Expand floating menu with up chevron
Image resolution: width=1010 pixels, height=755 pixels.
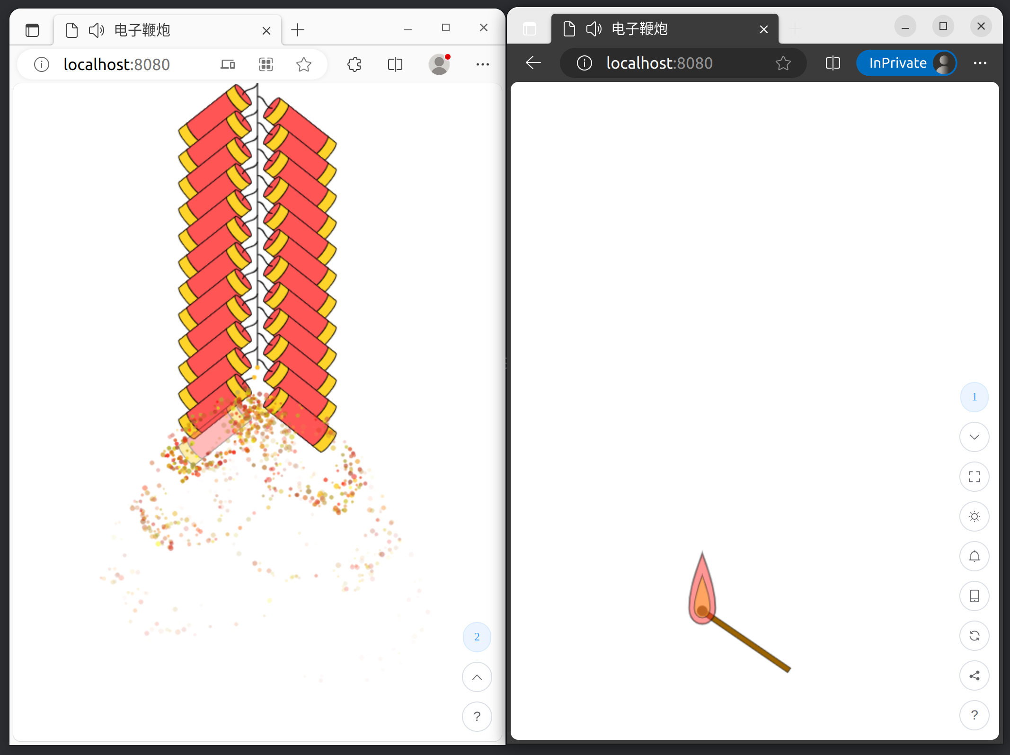tap(477, 677)
